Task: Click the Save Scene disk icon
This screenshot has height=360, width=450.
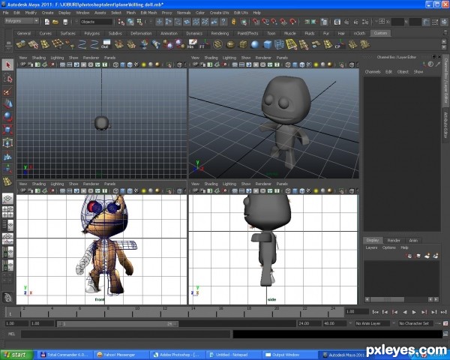Action: coord(65,22)
